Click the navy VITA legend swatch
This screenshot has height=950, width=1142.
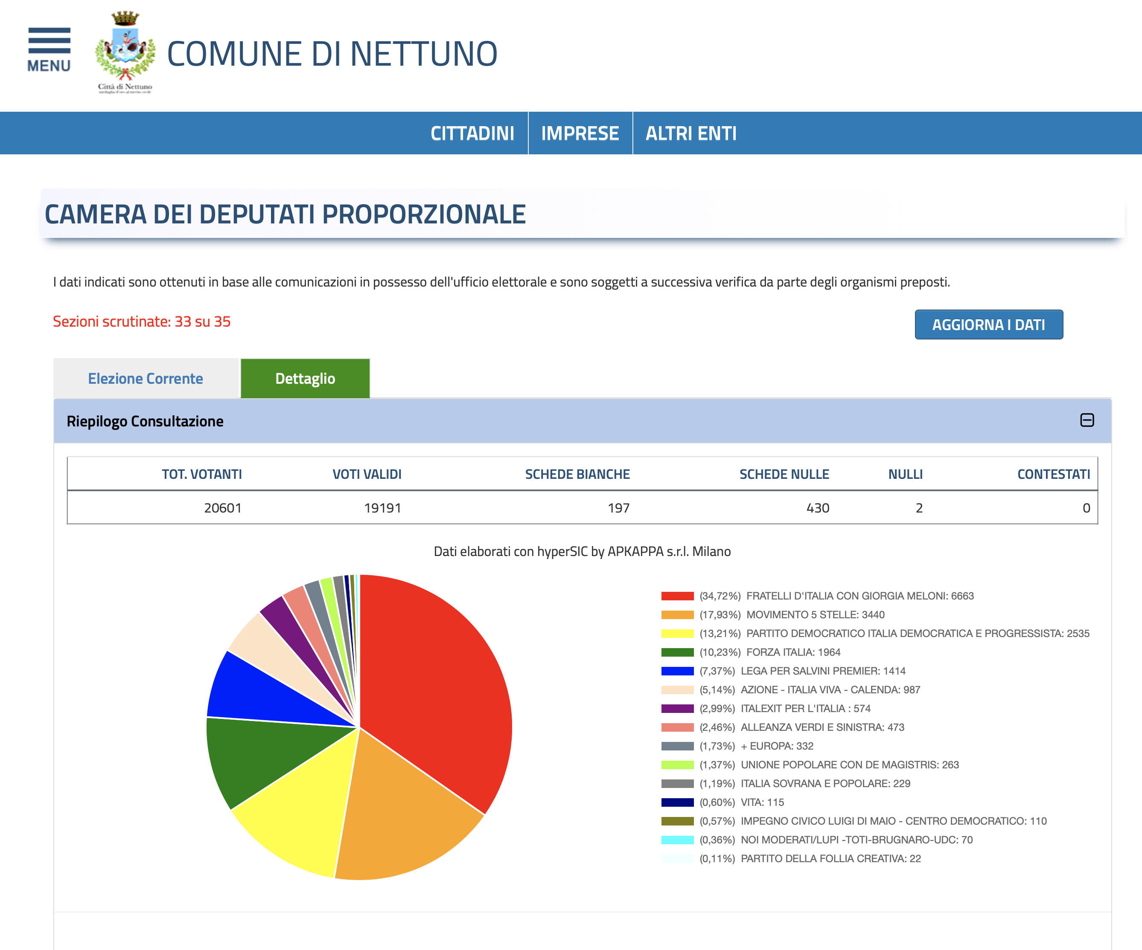pyautogui.click(x=677, y=802)
